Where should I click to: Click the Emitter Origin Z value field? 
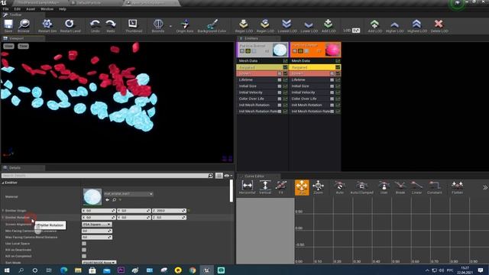(x=169, y=211)
